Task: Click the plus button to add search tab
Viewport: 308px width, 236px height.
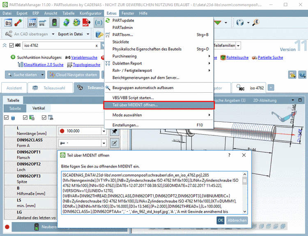Action: tap(271, 87)
